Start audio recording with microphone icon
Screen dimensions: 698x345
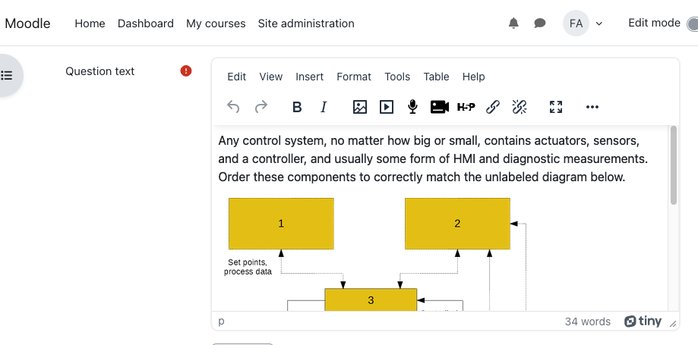click(x=412, y=107)
